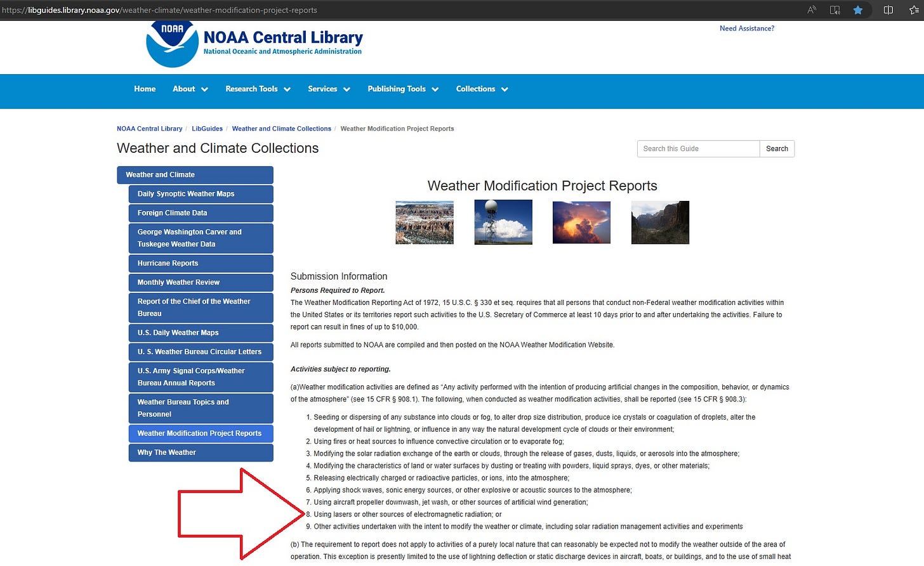Expand the Research Tools dropdown chevron
Screen dimensions: 924x566
[287, 89]
